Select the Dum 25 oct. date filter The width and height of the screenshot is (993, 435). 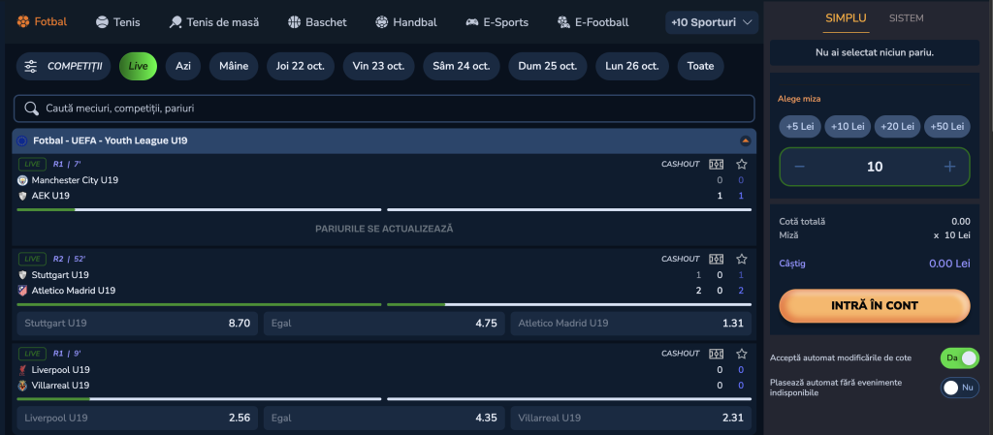(548, 67)
